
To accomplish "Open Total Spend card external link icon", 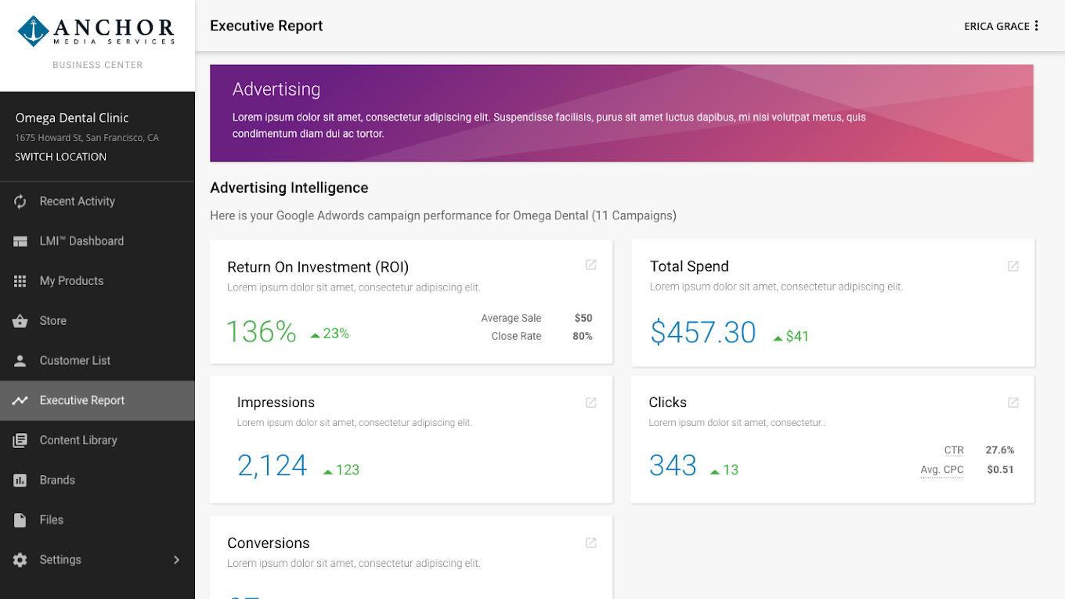I will (1013, 266).
